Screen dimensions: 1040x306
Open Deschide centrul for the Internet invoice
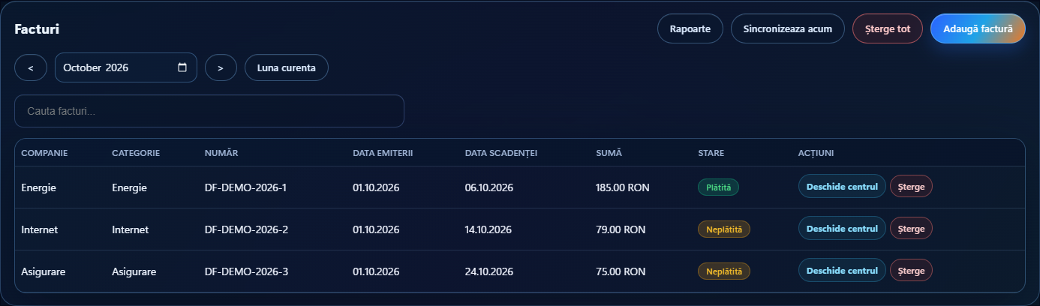[842, 229]
